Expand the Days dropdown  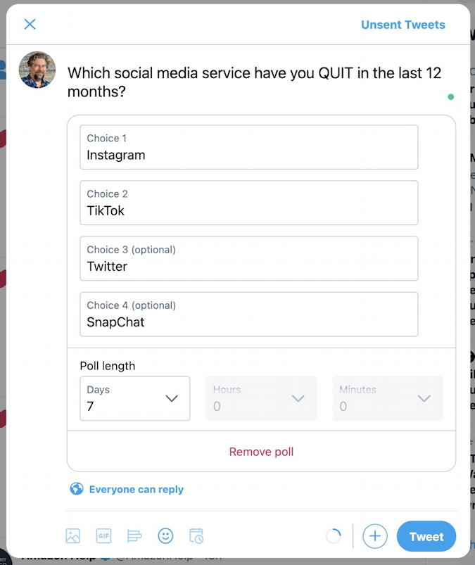click(x=134, y=398)
